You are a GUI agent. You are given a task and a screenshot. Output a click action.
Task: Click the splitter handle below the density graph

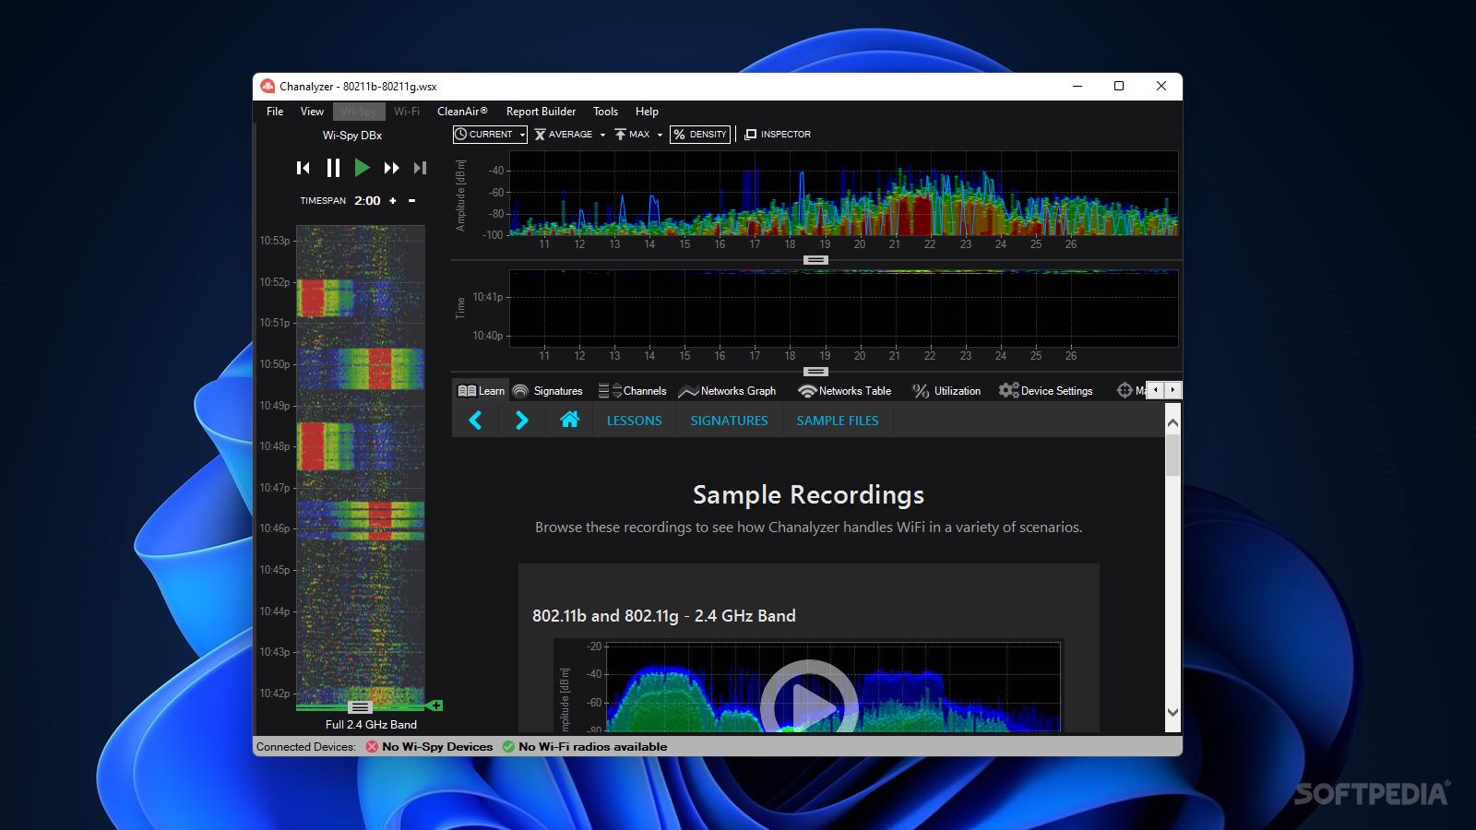(x=815, y=260)
